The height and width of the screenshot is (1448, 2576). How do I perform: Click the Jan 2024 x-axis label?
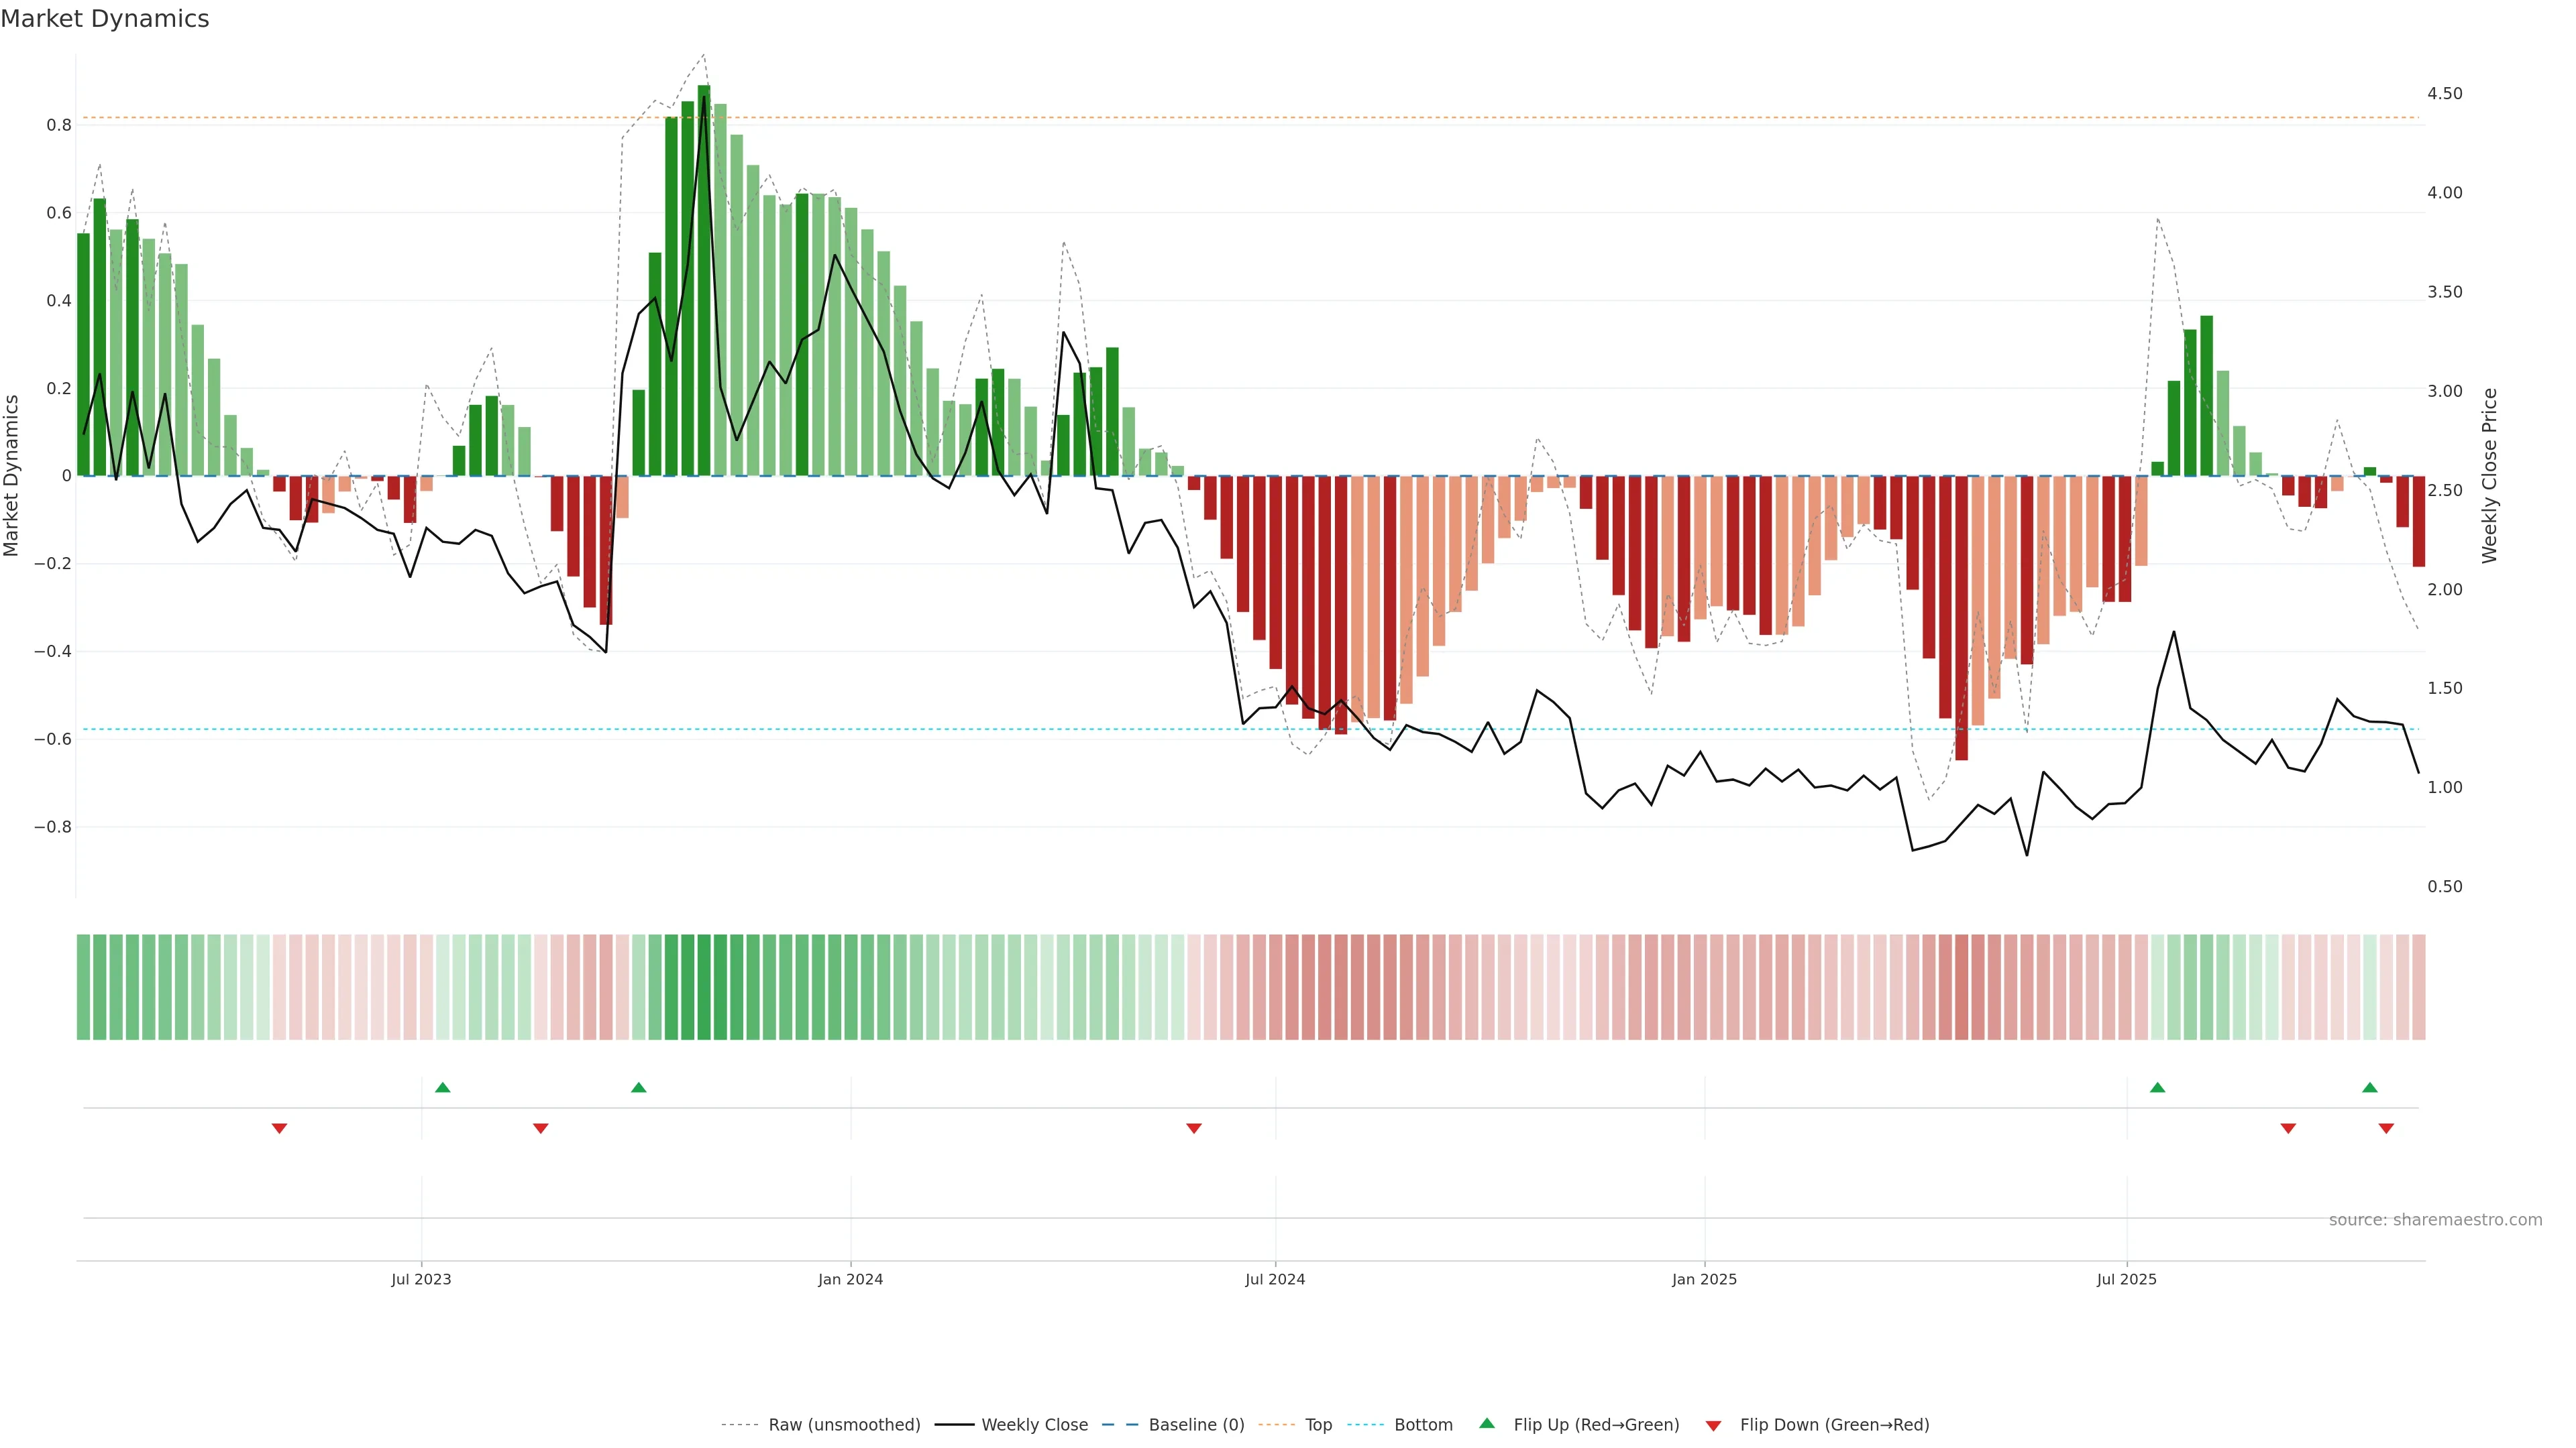(x=850, y=1279)
